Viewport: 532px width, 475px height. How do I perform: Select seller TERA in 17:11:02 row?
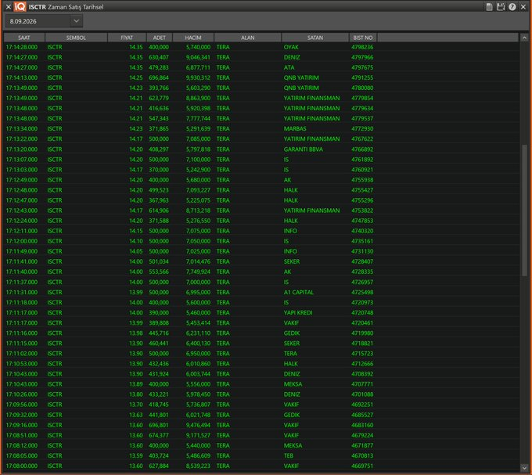pos(290,353)
